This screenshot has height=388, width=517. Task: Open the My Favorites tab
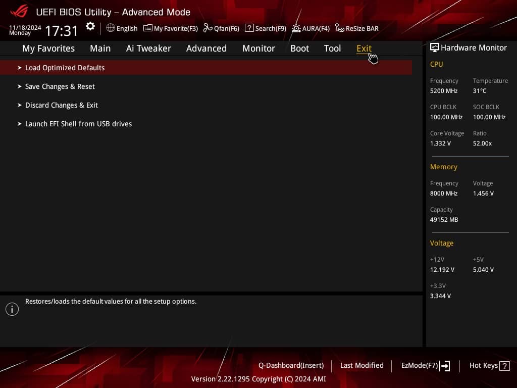(x=48, y=48)
